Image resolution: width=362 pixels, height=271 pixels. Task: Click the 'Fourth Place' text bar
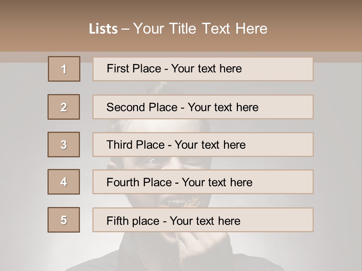pos(203,182)
